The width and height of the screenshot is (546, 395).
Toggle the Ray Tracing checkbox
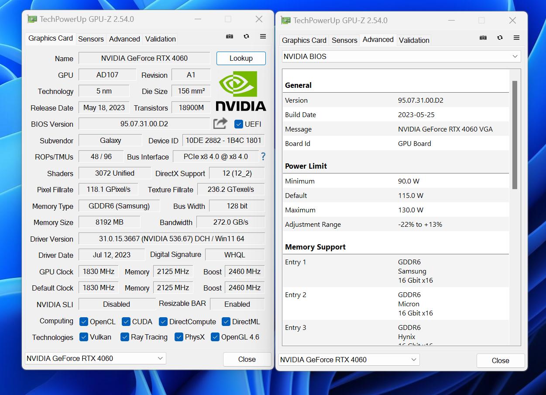124,337
